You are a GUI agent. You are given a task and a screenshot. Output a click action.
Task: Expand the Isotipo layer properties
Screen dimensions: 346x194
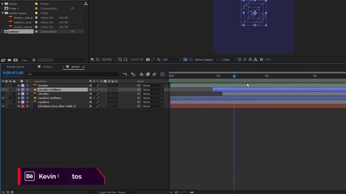(x=19, y=85)
